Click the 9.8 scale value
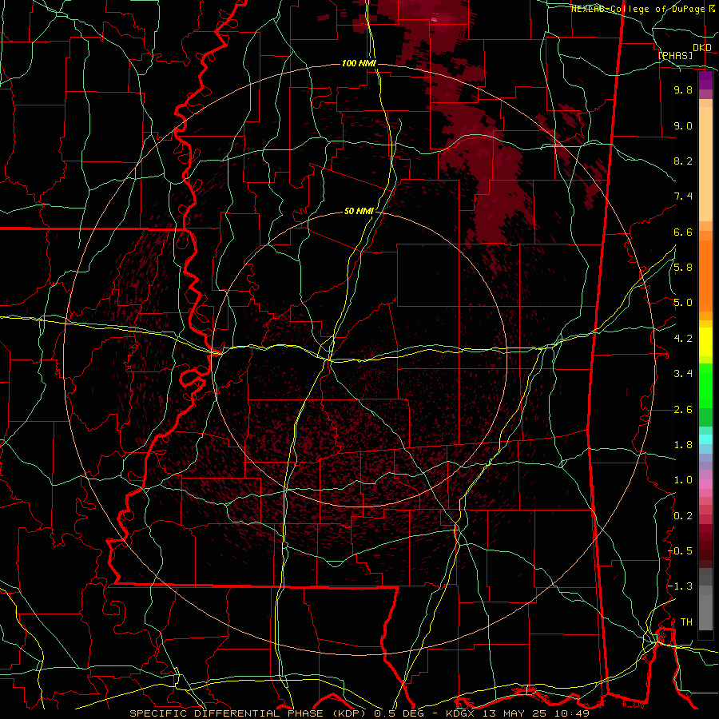 [x=683, y=90]
